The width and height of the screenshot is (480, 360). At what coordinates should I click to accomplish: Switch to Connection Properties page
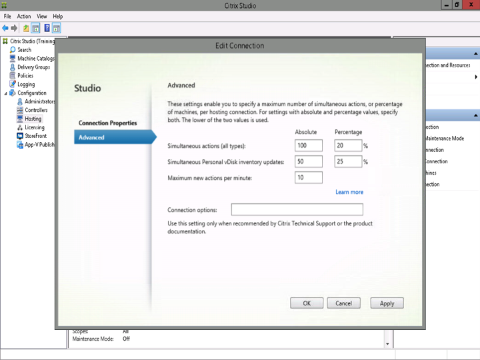(x=108, y=123)
